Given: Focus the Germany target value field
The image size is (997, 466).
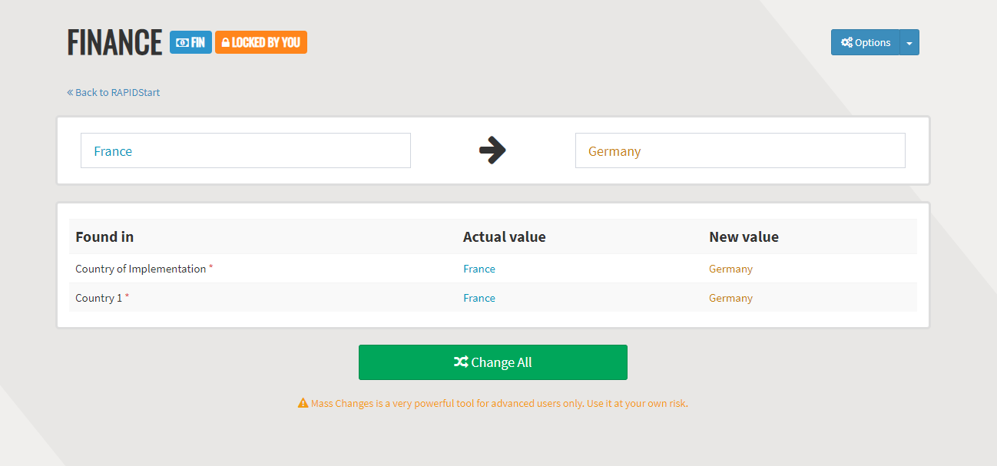Looking at the screenshot, I should click(740, 150).
